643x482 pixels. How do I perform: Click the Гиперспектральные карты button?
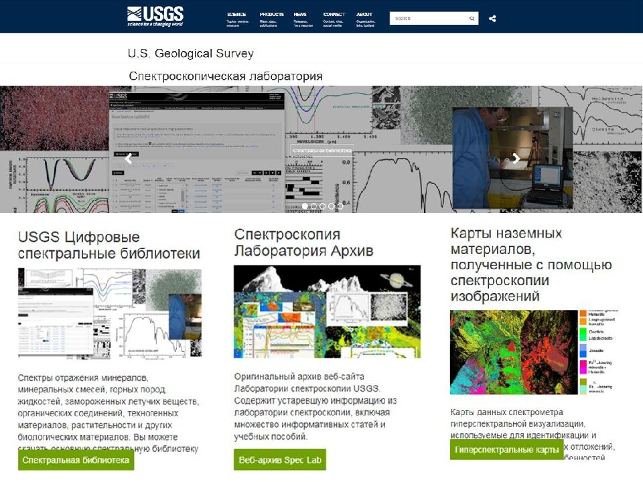[x=507, y=449]
